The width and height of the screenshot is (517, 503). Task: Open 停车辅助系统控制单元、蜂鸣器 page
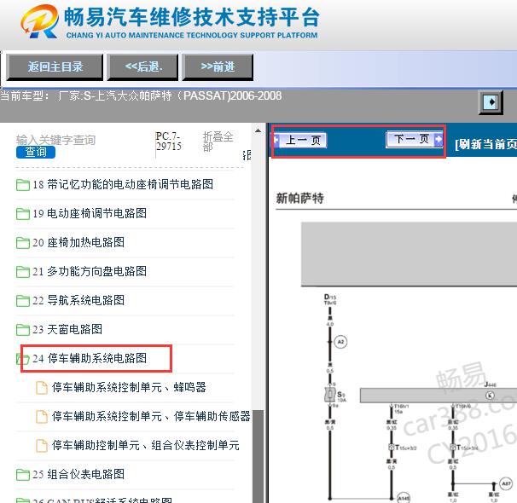[x=129, y=387]
